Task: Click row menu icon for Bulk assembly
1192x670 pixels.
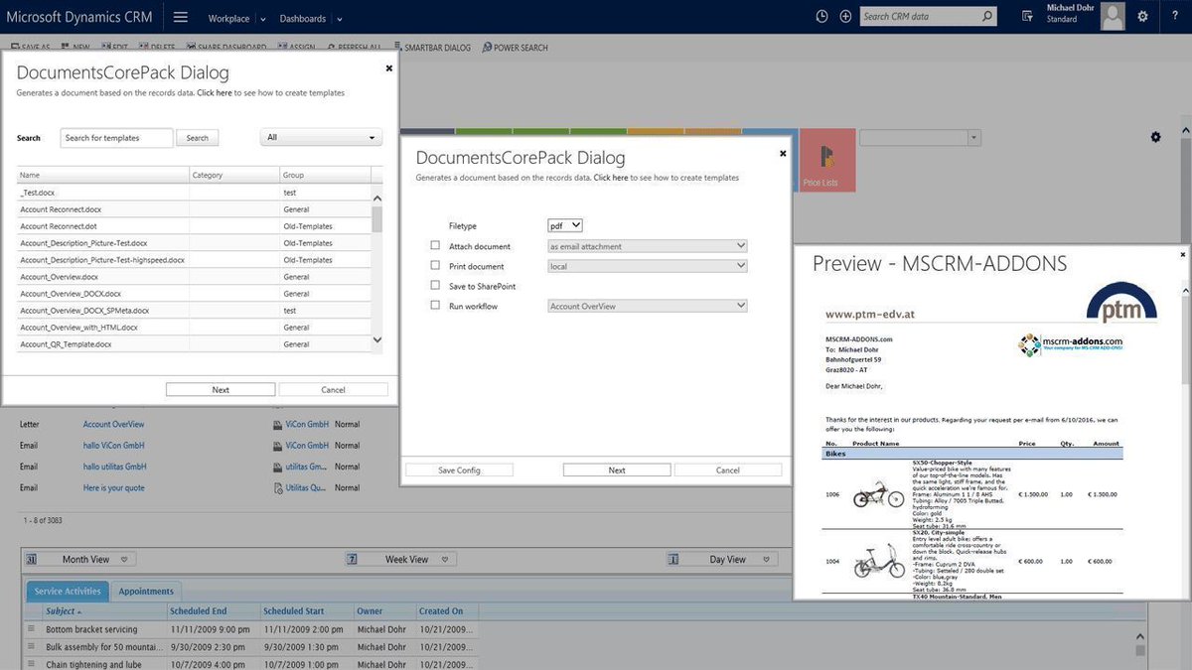Action: tap(31, 647)
